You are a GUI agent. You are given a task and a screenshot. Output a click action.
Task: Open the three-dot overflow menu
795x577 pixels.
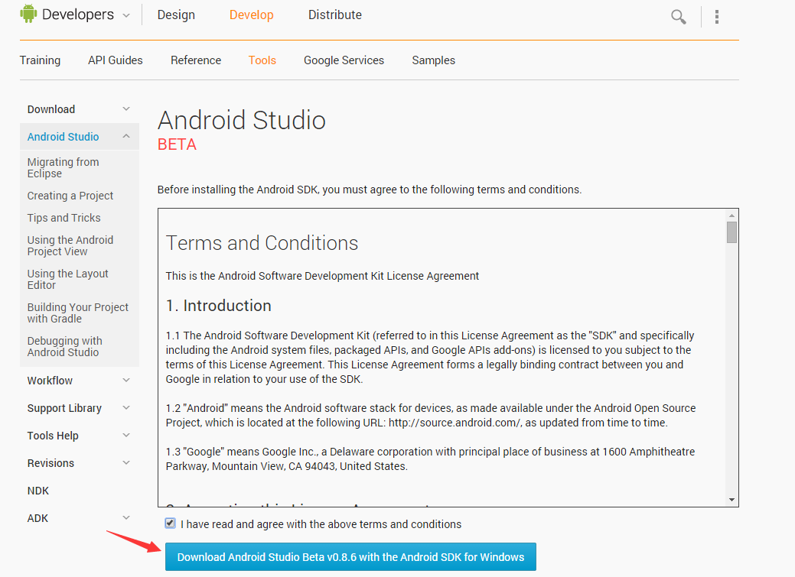coord(717,17)
